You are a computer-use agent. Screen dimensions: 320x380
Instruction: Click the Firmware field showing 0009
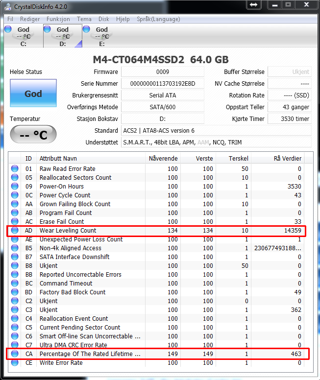click(x=163, y=71)
